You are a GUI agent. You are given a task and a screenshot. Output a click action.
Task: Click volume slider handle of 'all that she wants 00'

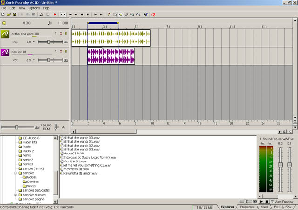tap(49, 42)
